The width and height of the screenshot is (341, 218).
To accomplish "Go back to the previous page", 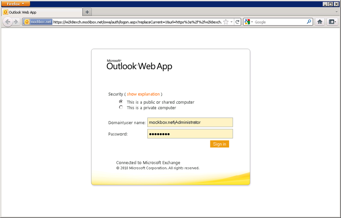I will pyautogui.click(x=8, y=22).
